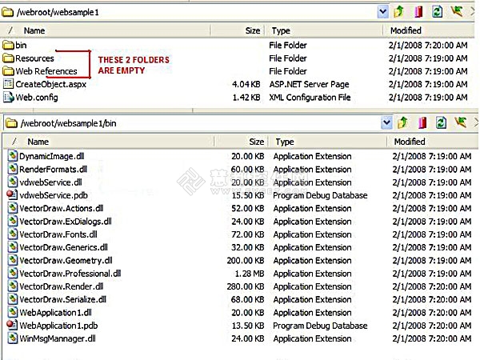480x360 pixels.
Task: Click the vdwebService.pdb debug file icon
Action: (12, 195)
